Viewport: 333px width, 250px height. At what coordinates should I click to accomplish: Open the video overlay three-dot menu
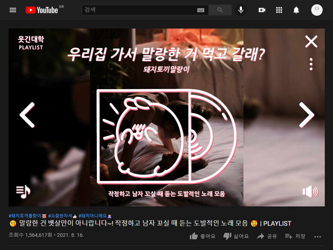(x=311, y=64)
